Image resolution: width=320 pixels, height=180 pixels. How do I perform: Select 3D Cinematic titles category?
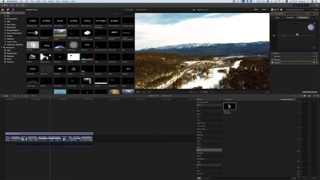pos(12,19)
